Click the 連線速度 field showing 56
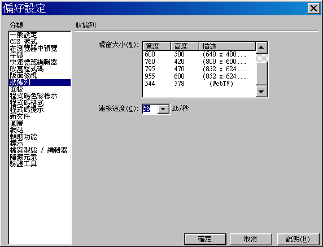This screenshot has height=247, width=323. 150,109
